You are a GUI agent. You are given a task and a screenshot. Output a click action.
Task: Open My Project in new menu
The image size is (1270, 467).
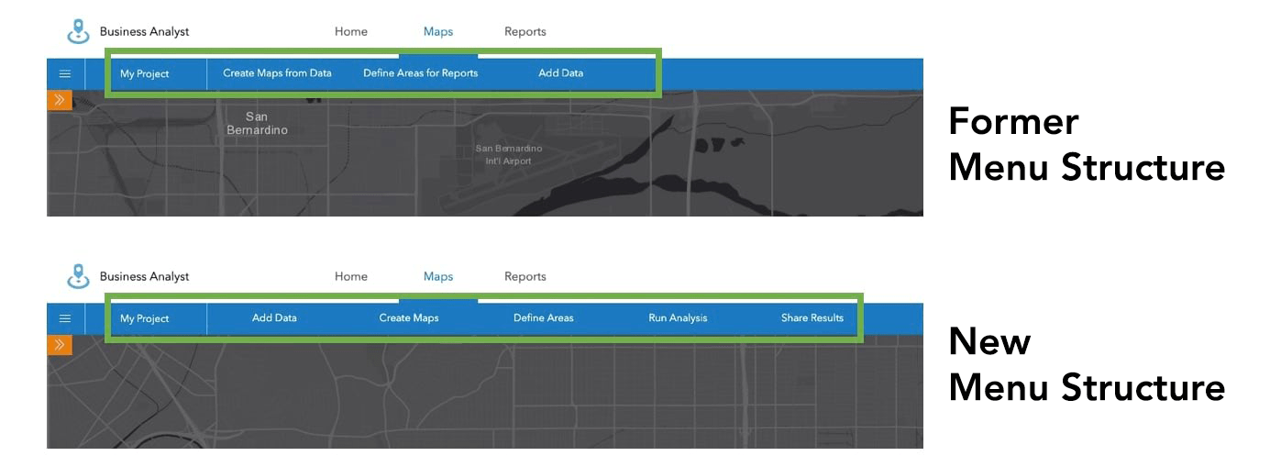click(x=145, y=318)
